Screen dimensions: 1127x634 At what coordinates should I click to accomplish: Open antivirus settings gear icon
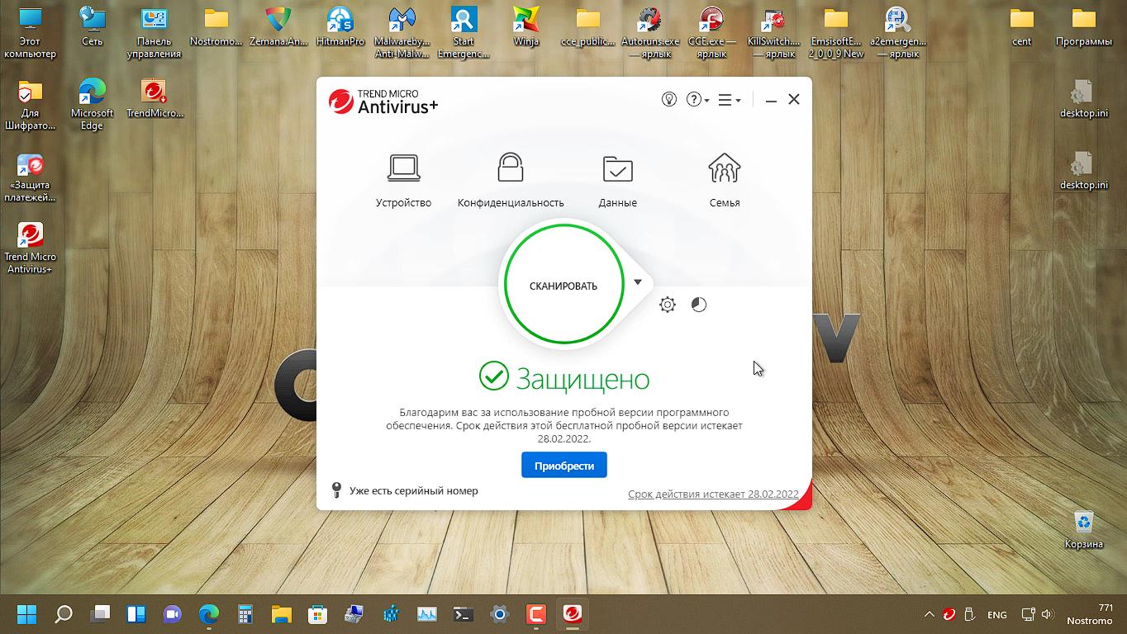[x=668, y=305]
